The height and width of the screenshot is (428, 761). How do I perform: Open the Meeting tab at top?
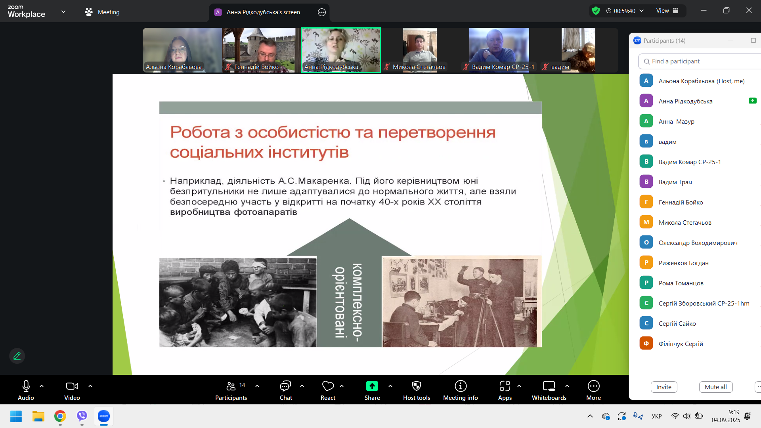point(102,12)
